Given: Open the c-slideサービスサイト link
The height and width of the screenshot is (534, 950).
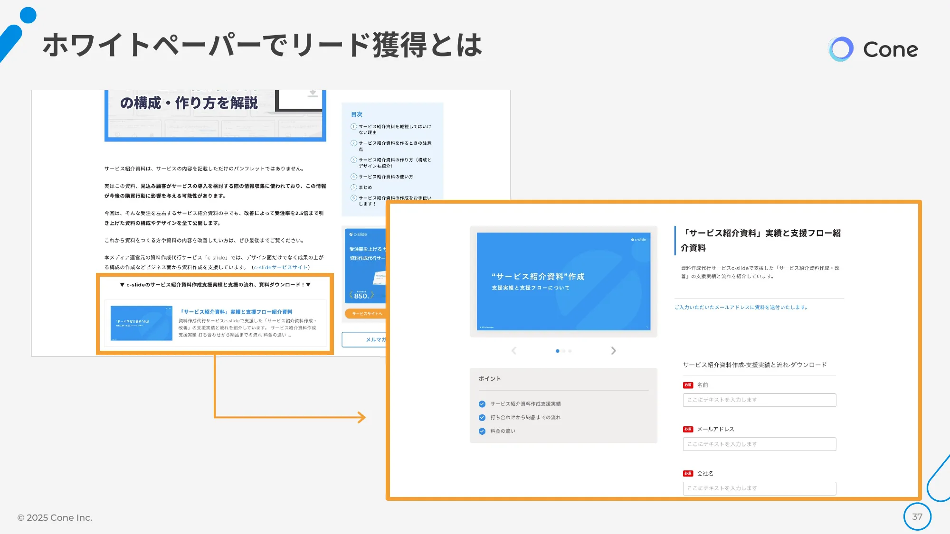Looking at the screenshot, I should point(279,267).
